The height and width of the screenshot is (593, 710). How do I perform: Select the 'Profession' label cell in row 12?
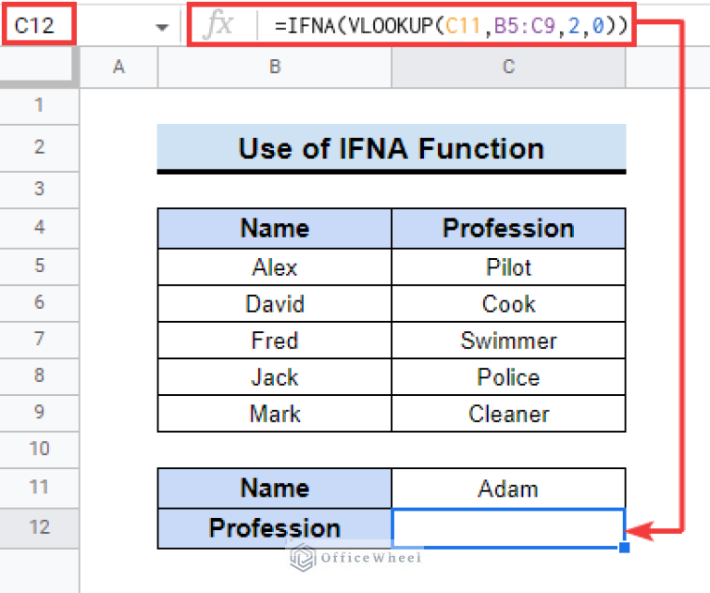[274, 528]
